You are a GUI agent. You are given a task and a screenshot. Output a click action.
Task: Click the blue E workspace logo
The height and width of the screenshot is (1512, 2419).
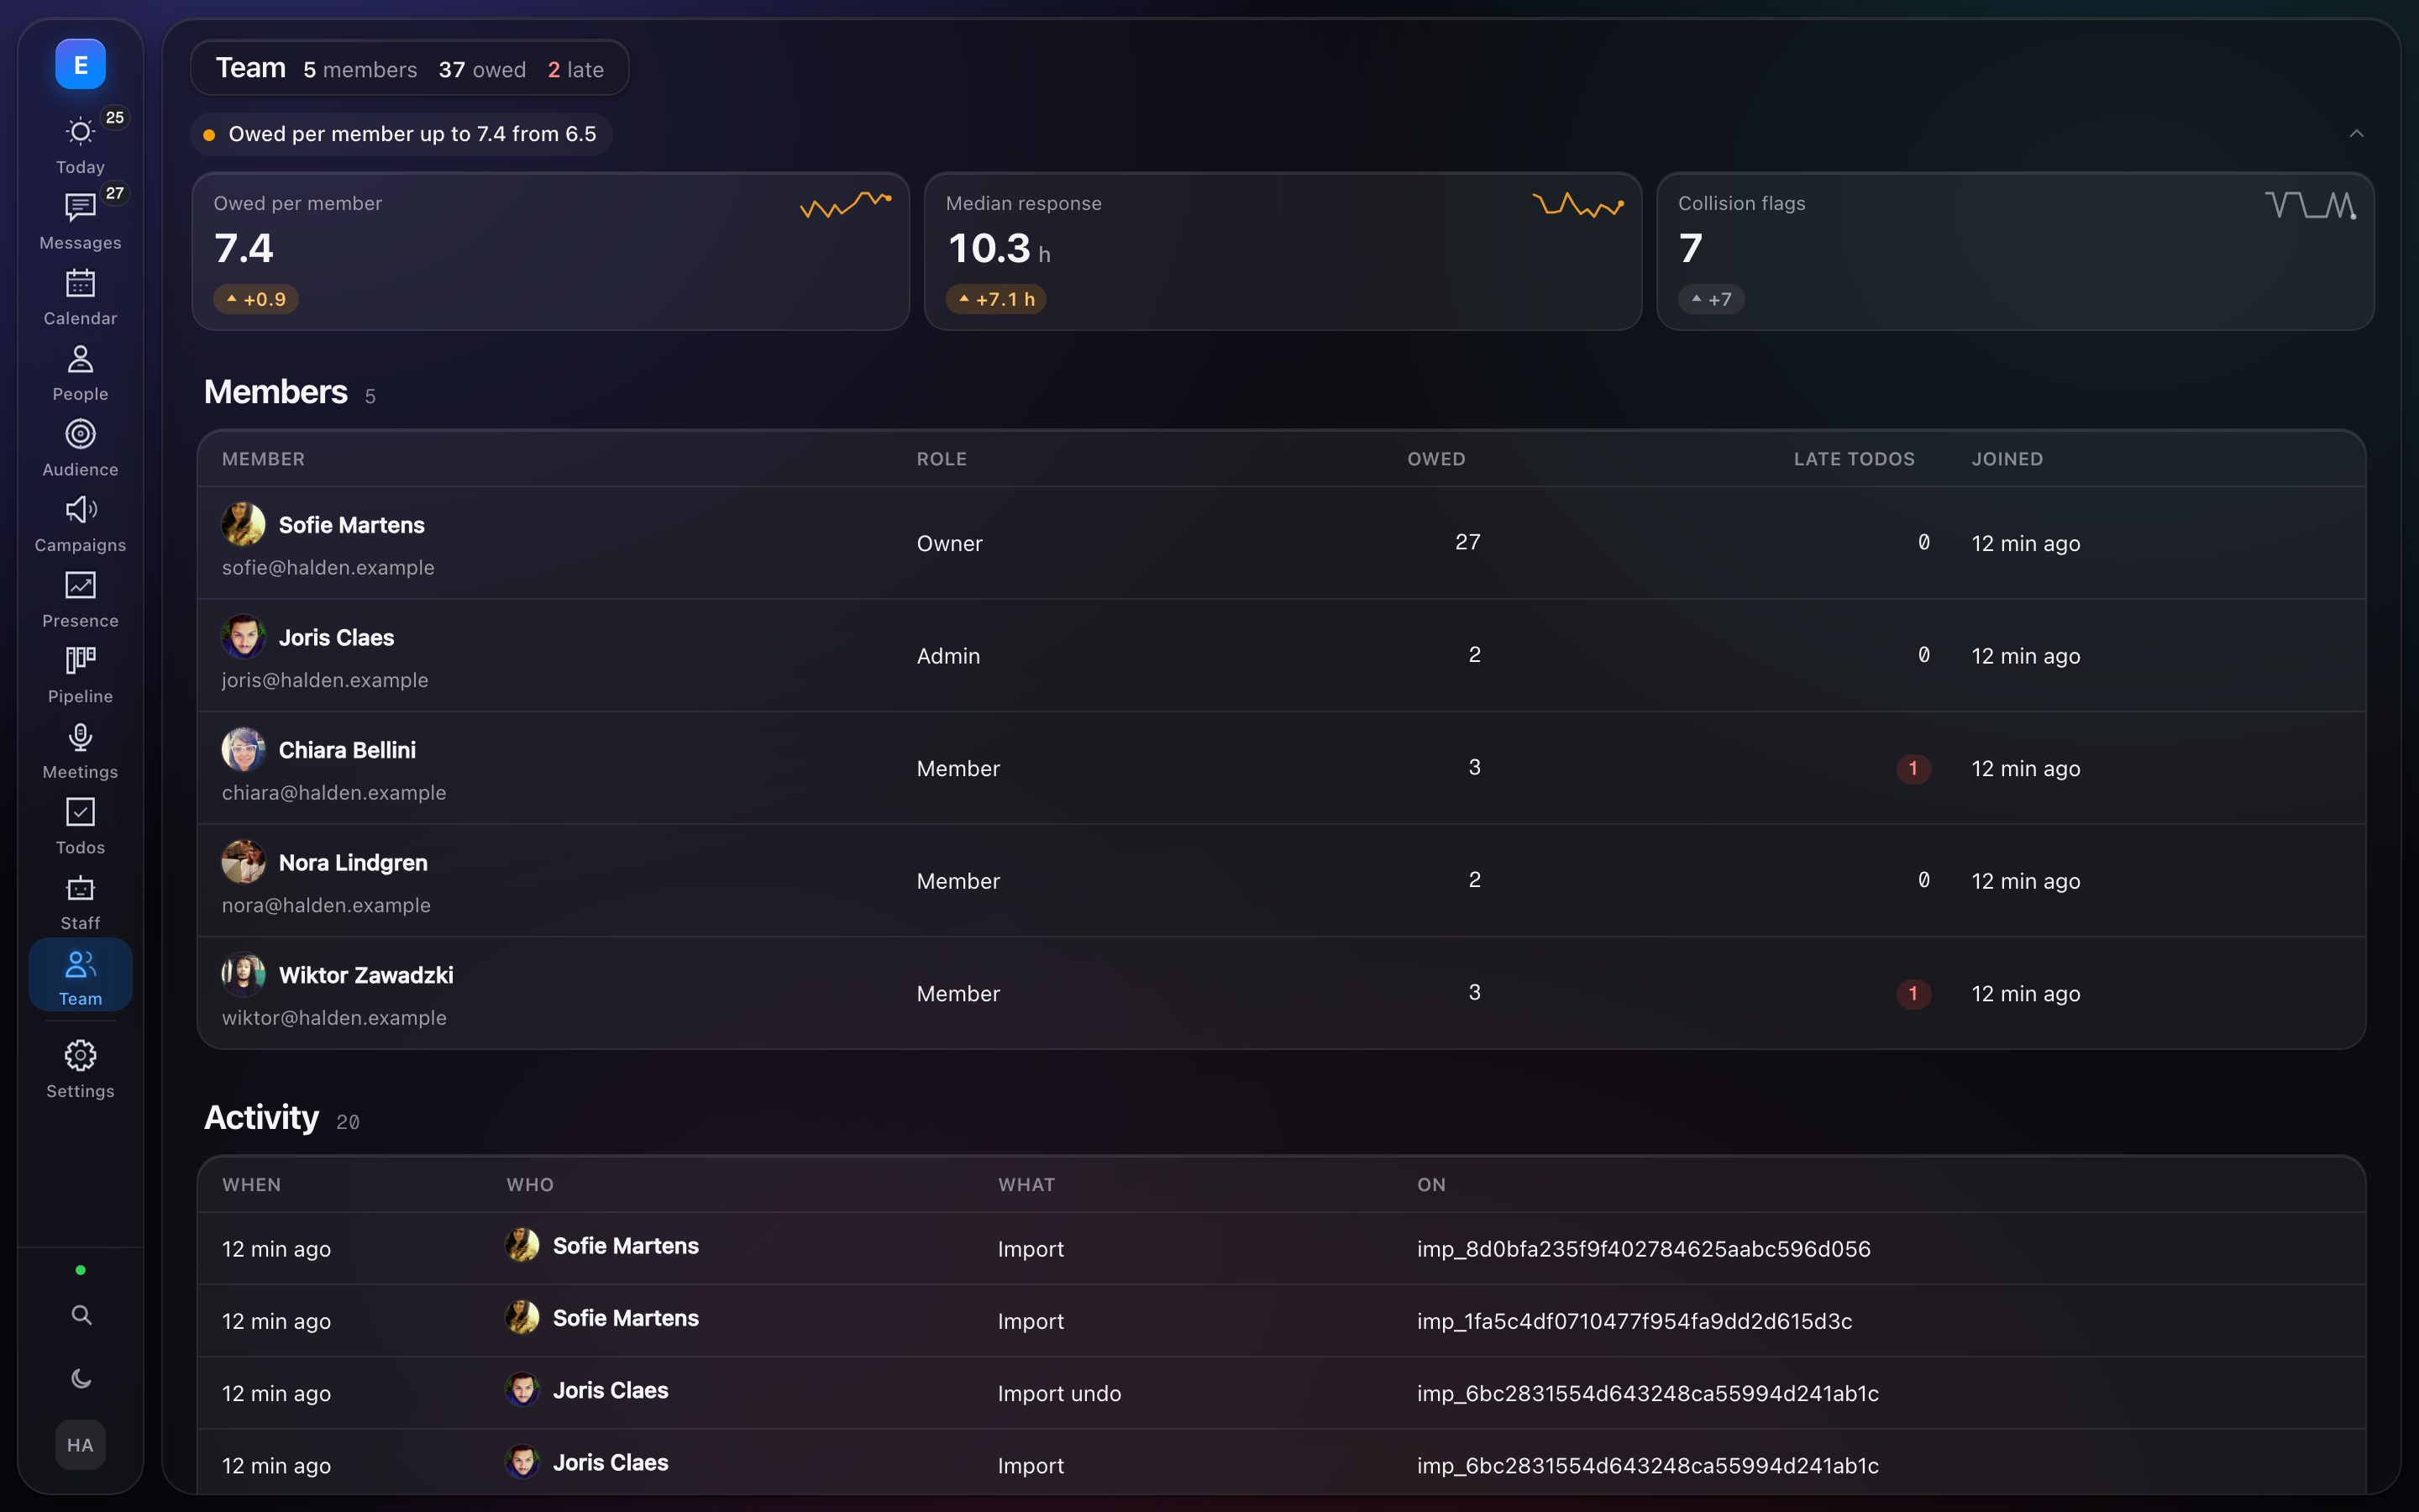pos(80,65)
